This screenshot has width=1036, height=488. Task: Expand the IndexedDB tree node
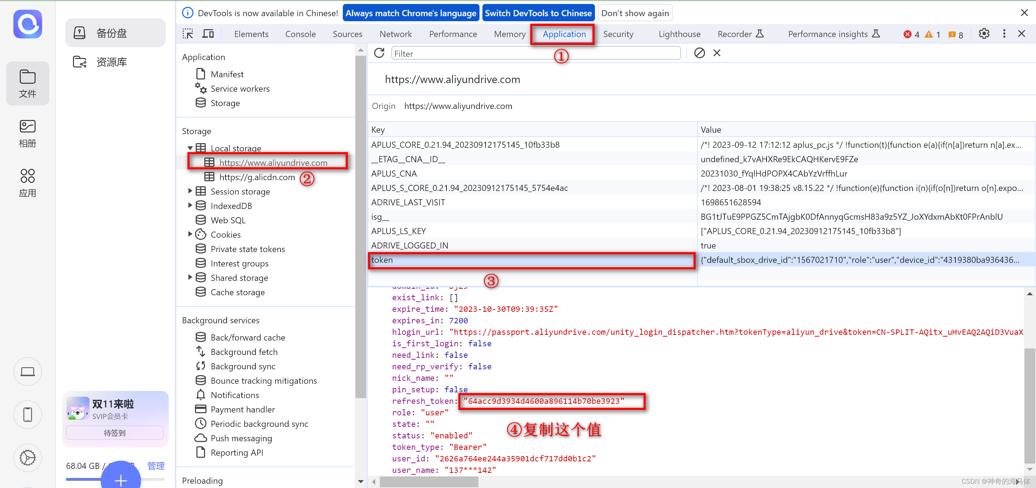coord(190,205)
